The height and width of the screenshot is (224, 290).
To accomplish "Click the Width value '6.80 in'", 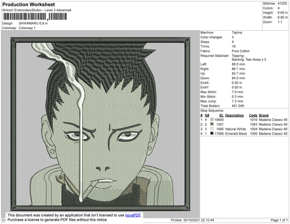I will click(x=283, y=17).
